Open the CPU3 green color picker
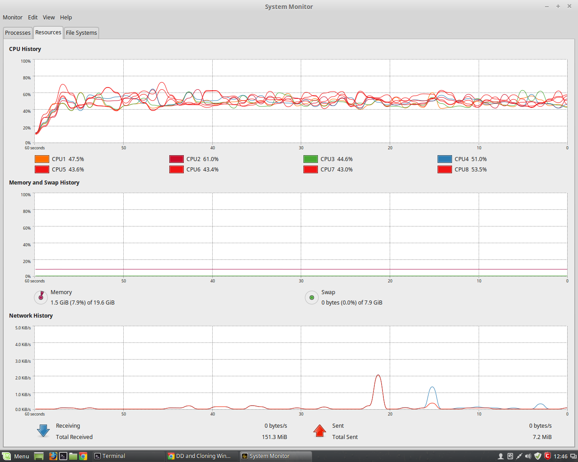The height and width of the screenshot is (462, 578). coord(311,159)
